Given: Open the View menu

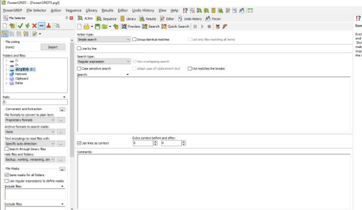Looking at the screenshot, I should [162, 10].
